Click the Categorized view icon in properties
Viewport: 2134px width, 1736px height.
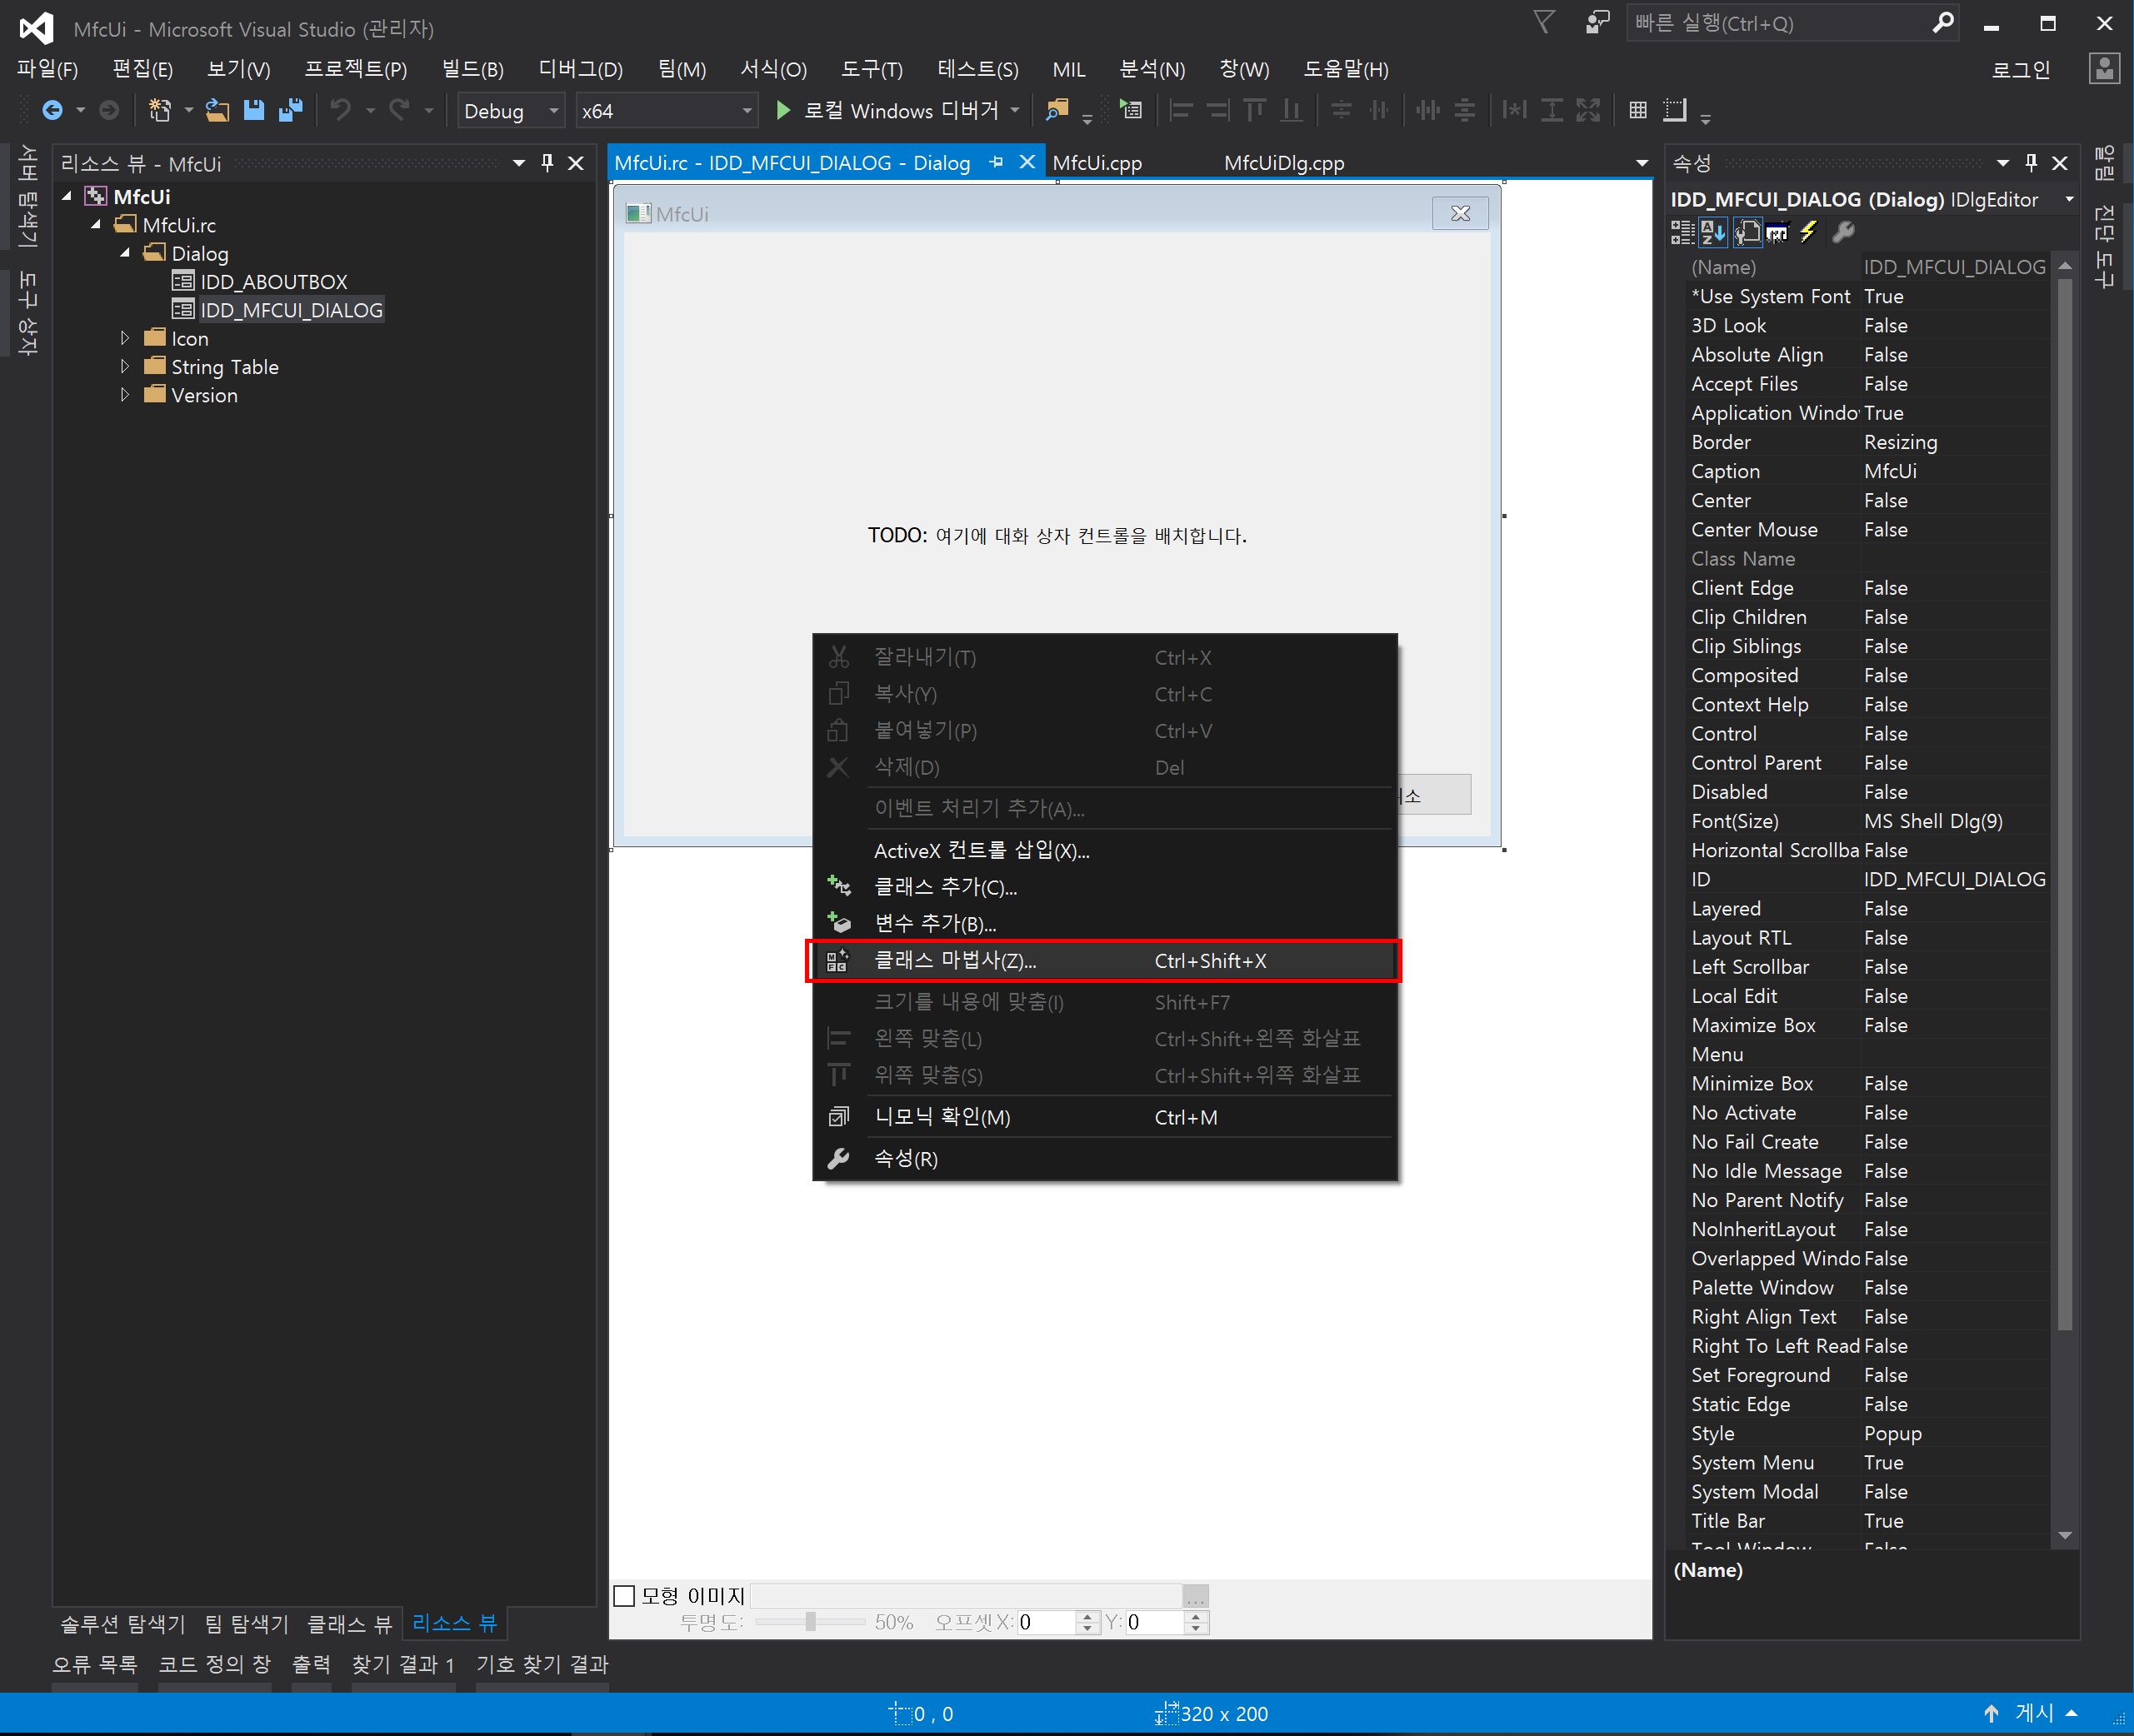click(x=1682, y=232)
